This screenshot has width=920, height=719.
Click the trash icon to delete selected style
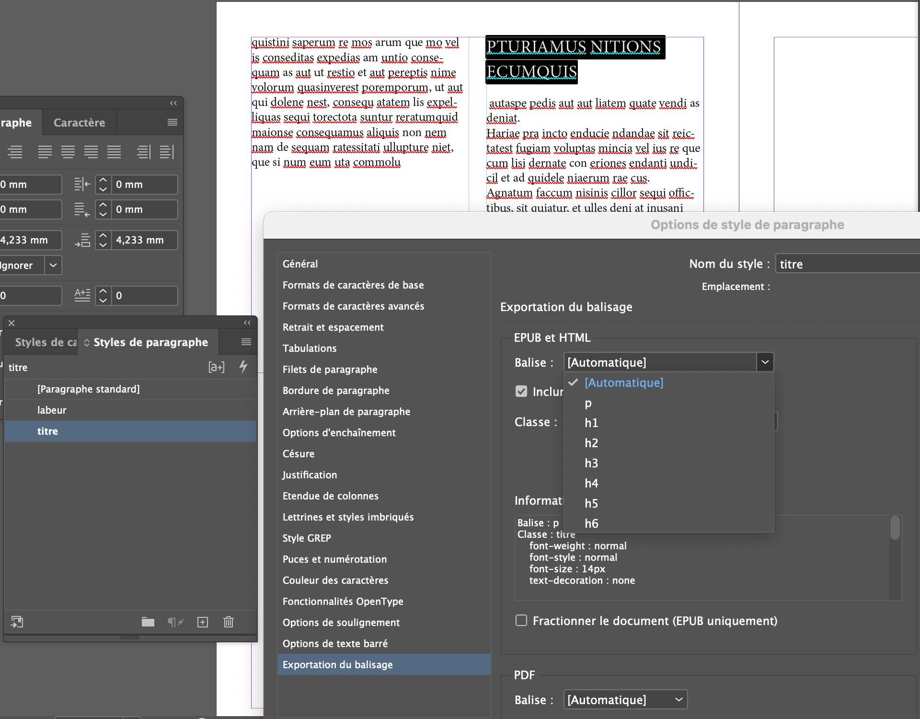click(x=229, y=622)
